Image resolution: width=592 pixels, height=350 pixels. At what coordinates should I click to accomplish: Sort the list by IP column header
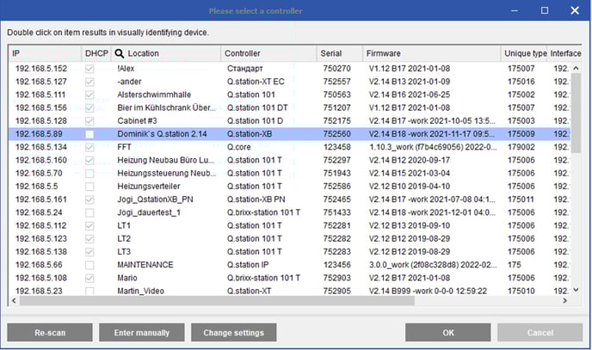(x=43, y=53)
